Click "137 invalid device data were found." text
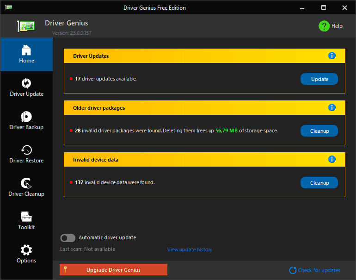The image size is (356, 280). pyautogui.click(x=115, y=182)
